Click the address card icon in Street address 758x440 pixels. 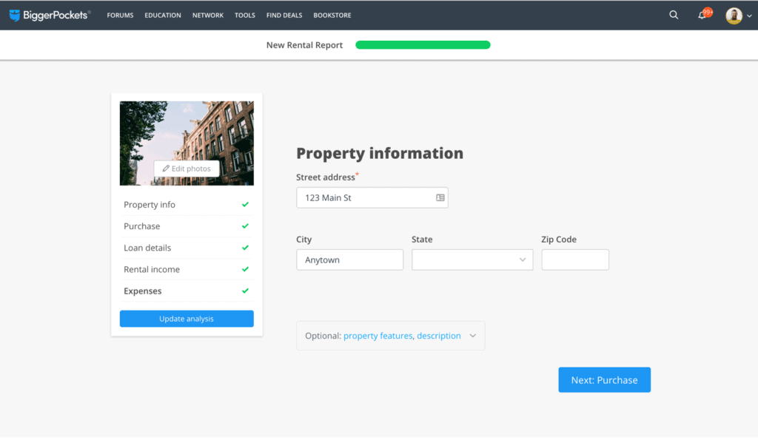pyautogui.click(x=440, y=198)
